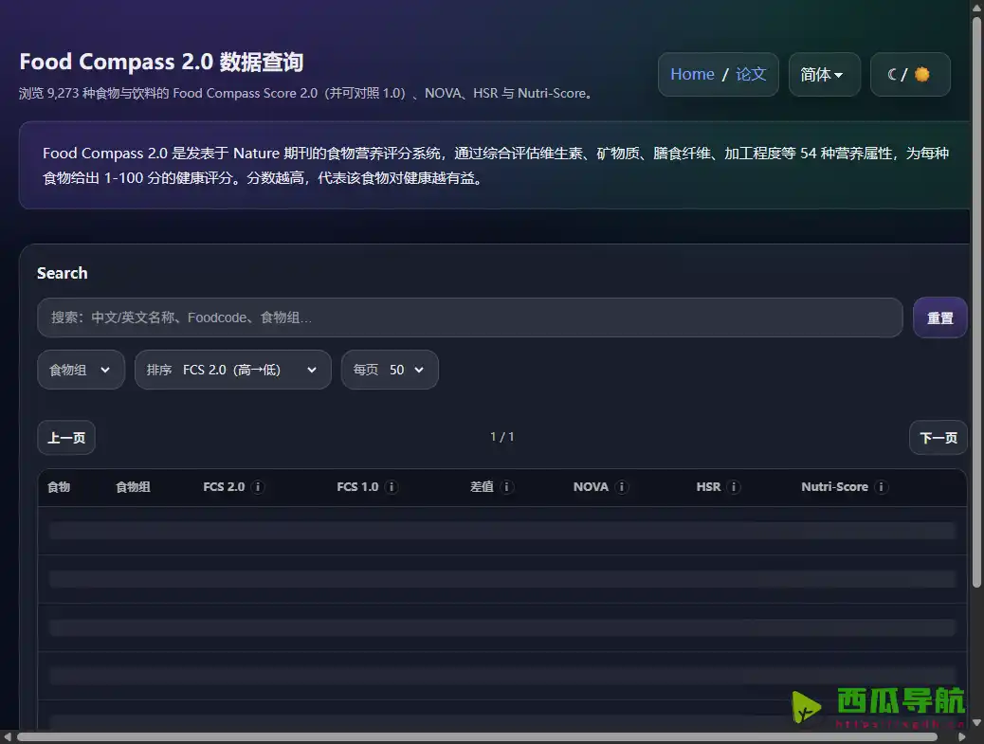
Task: Click info icon beside 差值 column
Action: click(x=507, y=487)
